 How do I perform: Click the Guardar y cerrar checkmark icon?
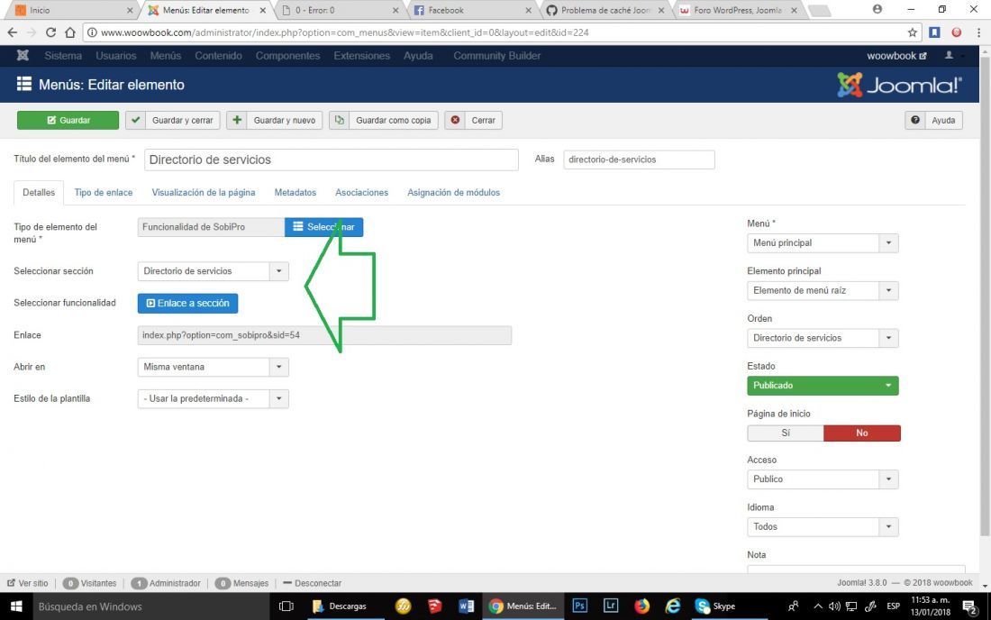[x=135, y=120]
